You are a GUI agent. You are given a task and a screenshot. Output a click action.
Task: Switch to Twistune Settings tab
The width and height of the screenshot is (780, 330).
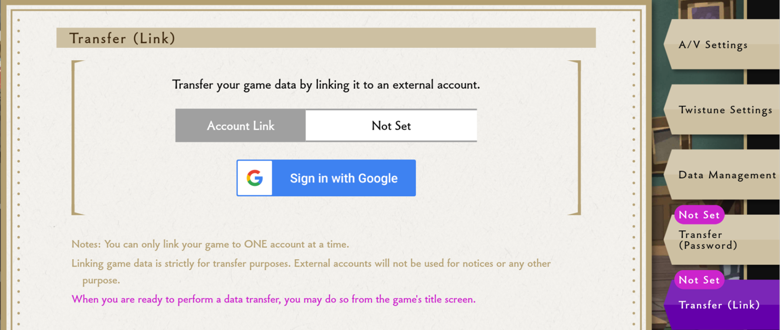click(722, 110)
